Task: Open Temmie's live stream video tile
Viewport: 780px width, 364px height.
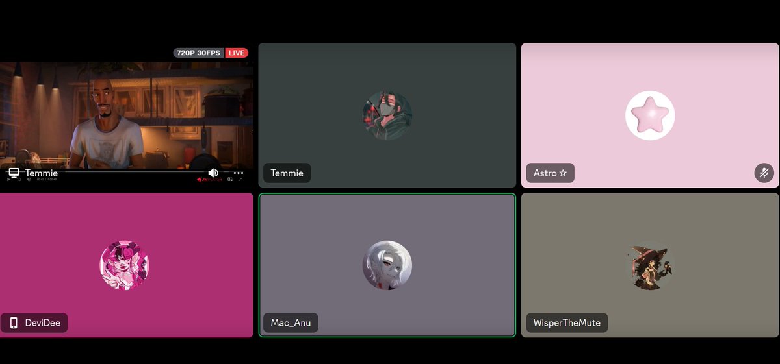Action: 127,115
